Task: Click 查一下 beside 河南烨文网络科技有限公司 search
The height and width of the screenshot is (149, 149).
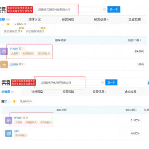Action: 114,10
